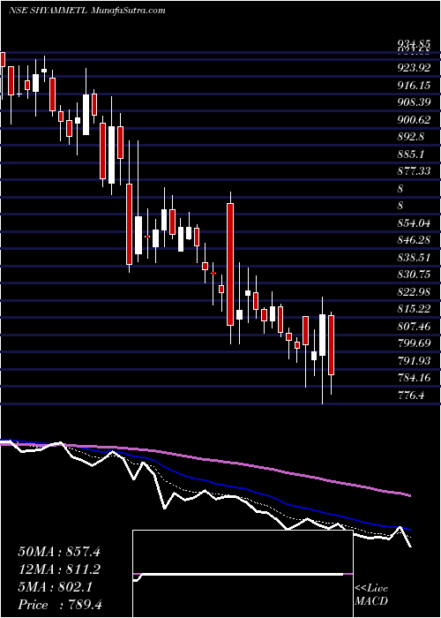
Task: Click the 885.1 price axis label
Action: tap(411, 154)
